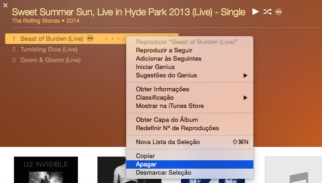Open the gray music note placeholder album

tap(293, 170)
